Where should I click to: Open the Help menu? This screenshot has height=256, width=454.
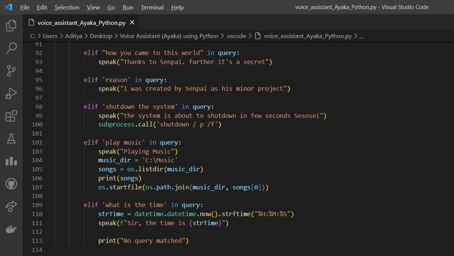point(177,7)
